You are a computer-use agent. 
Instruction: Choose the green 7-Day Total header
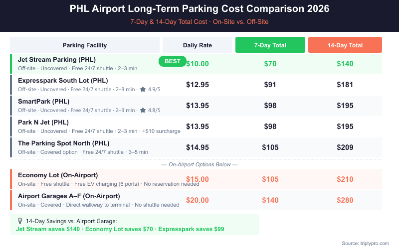270,45
